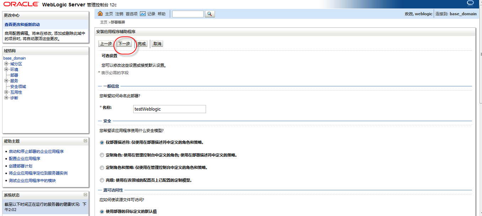Select 使用部署的目标定义的默认值 option
The width and height of the screenshot is (482, 216).
102,212
